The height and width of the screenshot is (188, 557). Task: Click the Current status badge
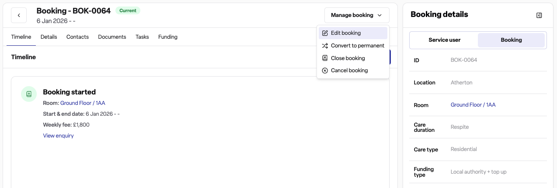coord(128,10)
